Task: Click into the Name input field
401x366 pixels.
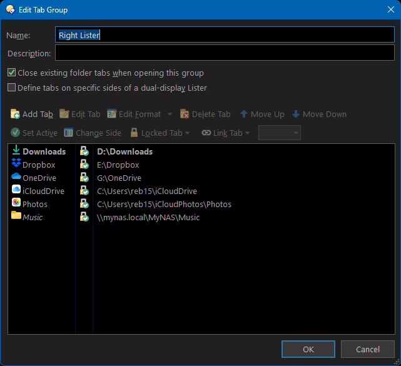Action: [x=225, y=34]
